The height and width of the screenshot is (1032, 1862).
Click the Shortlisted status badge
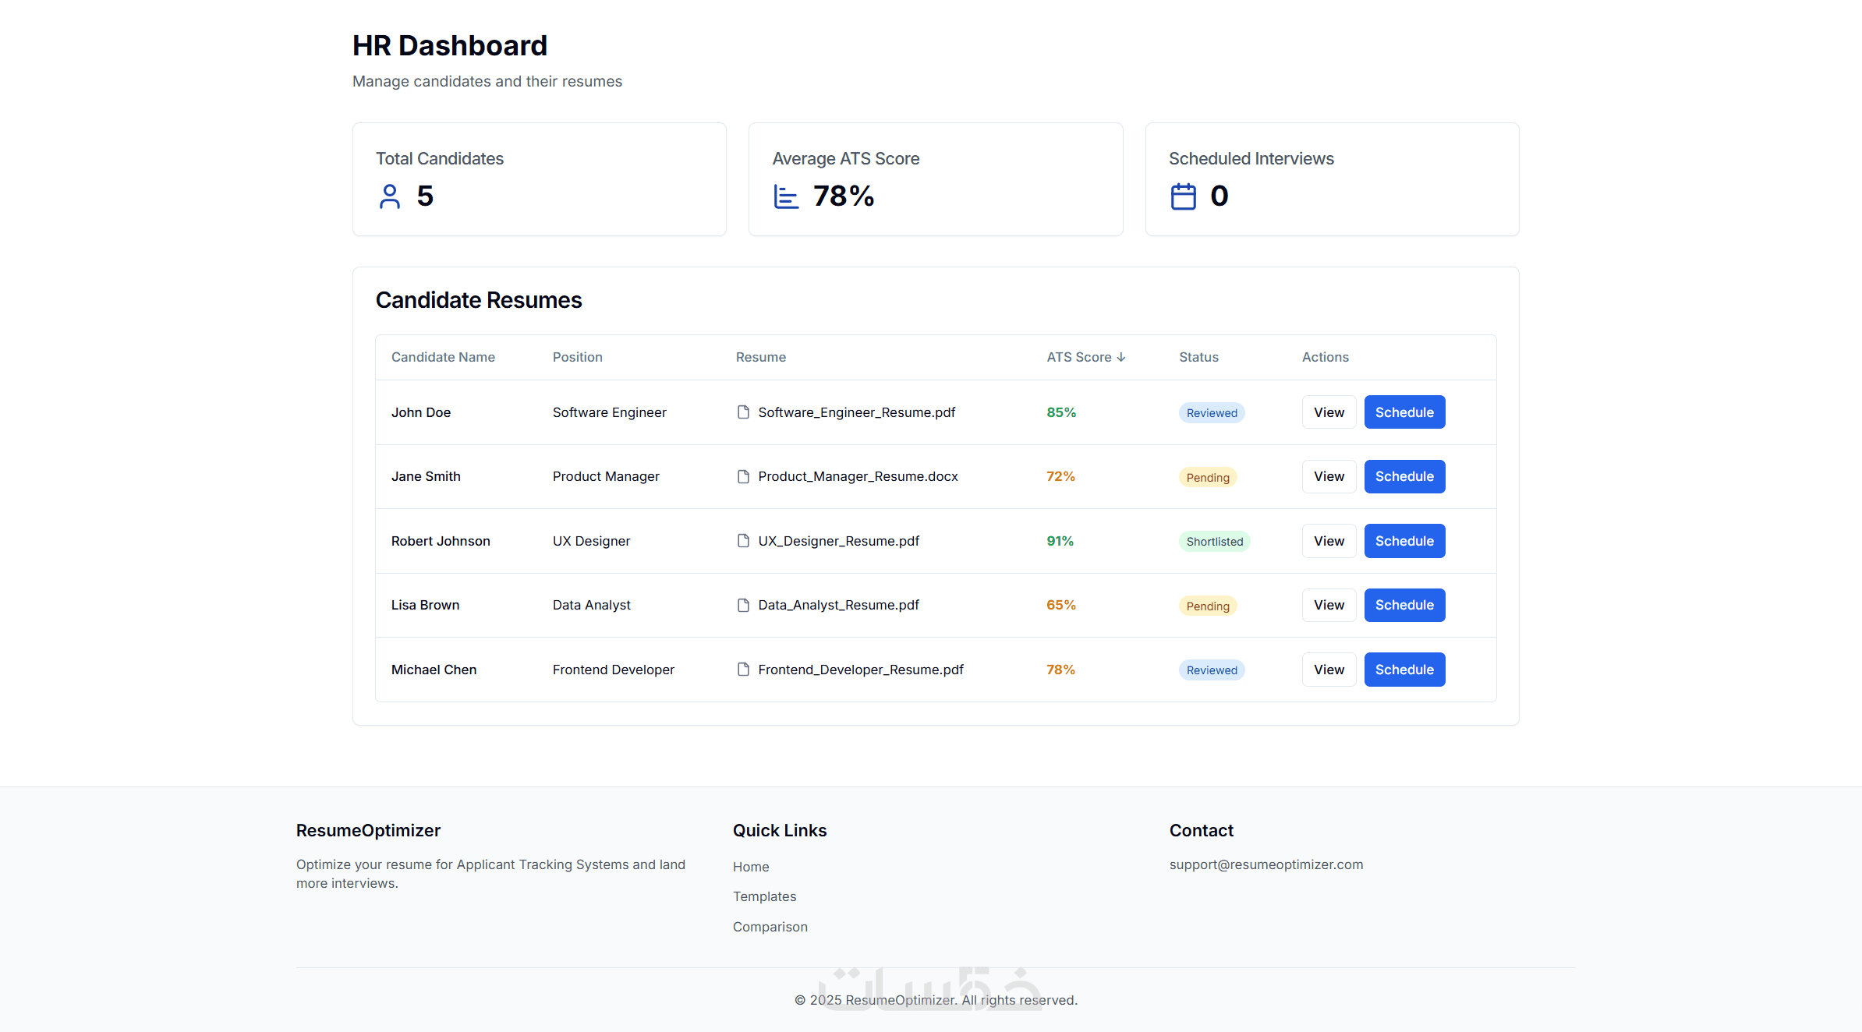pos(1214,542)
